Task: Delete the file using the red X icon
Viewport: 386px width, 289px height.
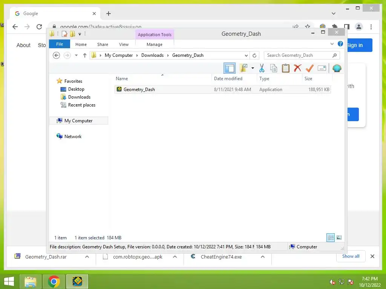Action: coord(297,68)
